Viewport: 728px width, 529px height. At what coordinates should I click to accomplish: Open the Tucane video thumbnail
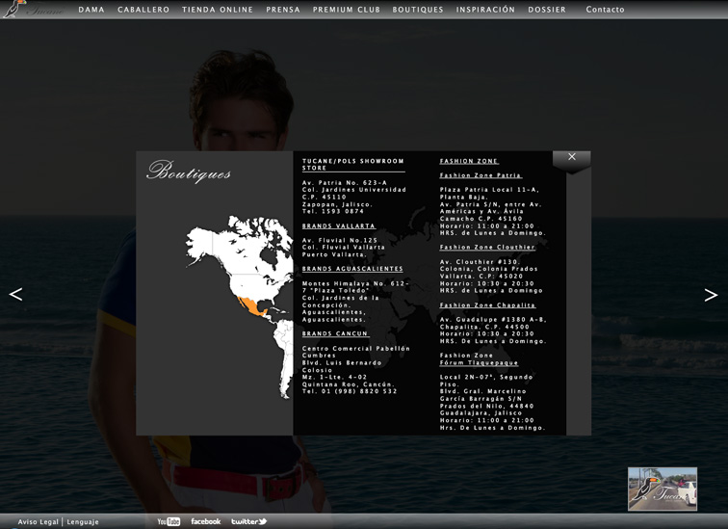coord(662,489)
